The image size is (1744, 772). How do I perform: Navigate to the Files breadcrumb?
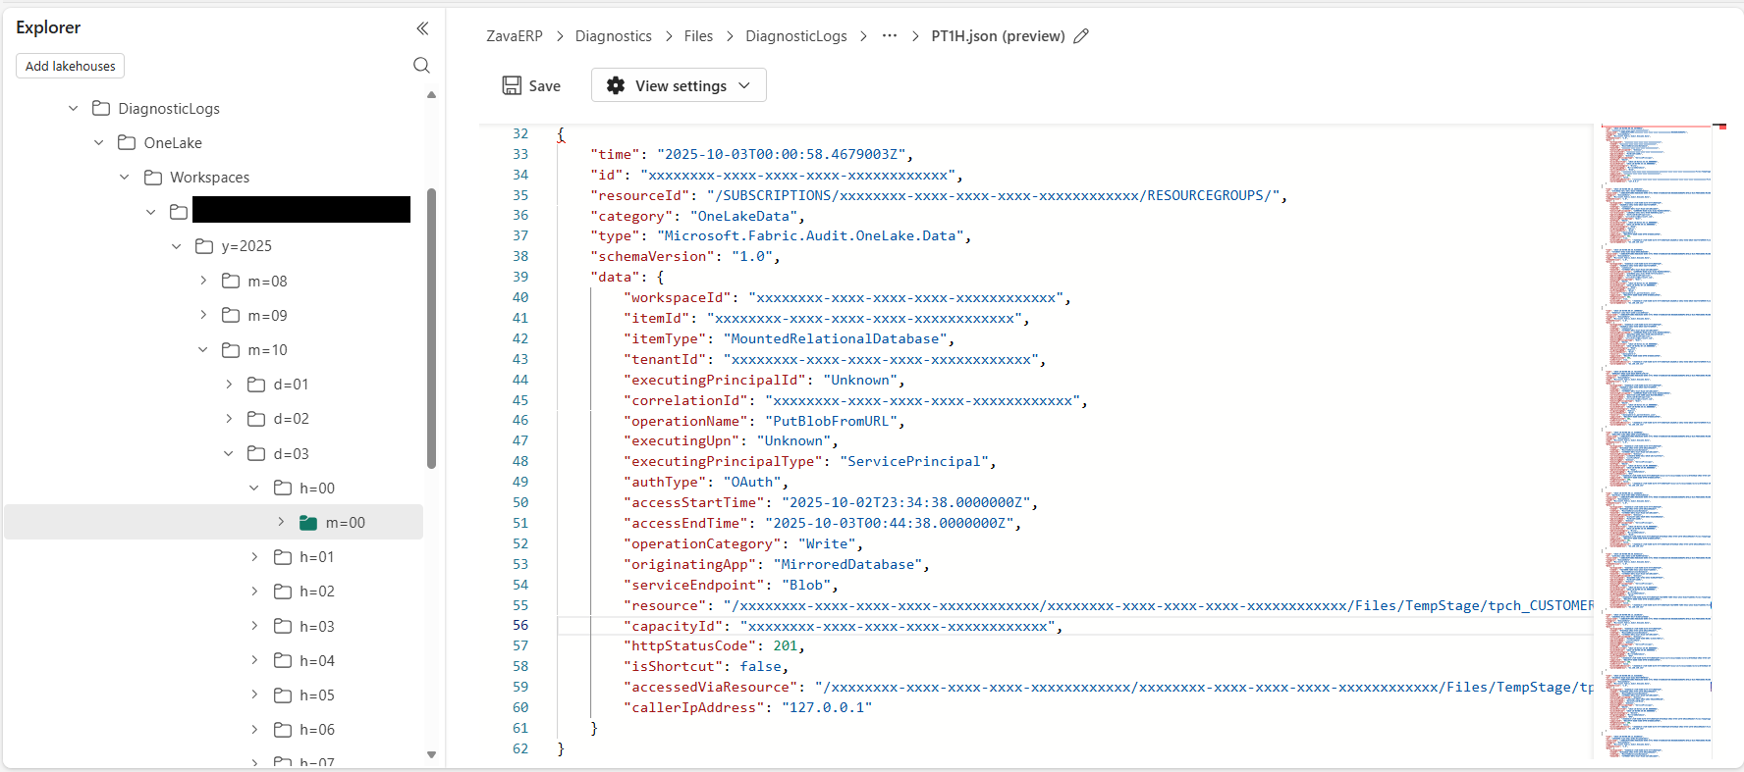point(698,36)
